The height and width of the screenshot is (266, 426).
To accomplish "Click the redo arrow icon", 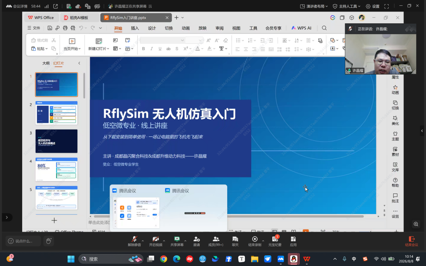I will tap(93, 28).
